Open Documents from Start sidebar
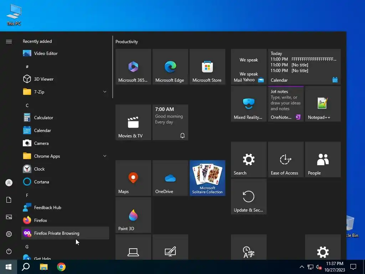Image resolution: width=365 pixels, height=274 pixels. [9, 200]
